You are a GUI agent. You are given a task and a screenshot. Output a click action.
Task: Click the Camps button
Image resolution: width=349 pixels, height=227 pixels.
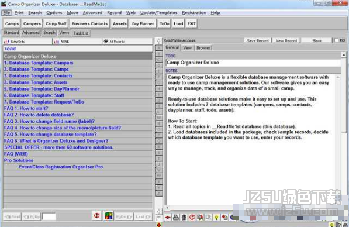point(12,23)
